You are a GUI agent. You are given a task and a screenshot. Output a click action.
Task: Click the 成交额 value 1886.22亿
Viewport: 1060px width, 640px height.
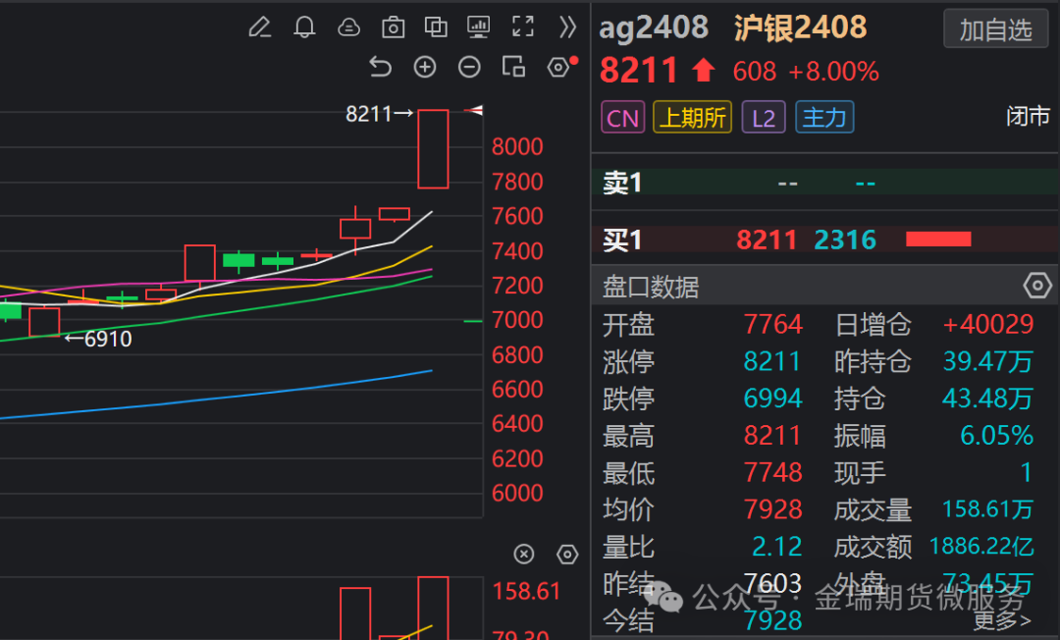pyautogui.click(x=981, y=546)
